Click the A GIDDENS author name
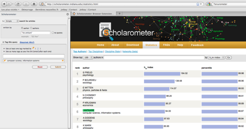Image resolution: width=246 pixels, height=129 pixels. pos(88,118)
